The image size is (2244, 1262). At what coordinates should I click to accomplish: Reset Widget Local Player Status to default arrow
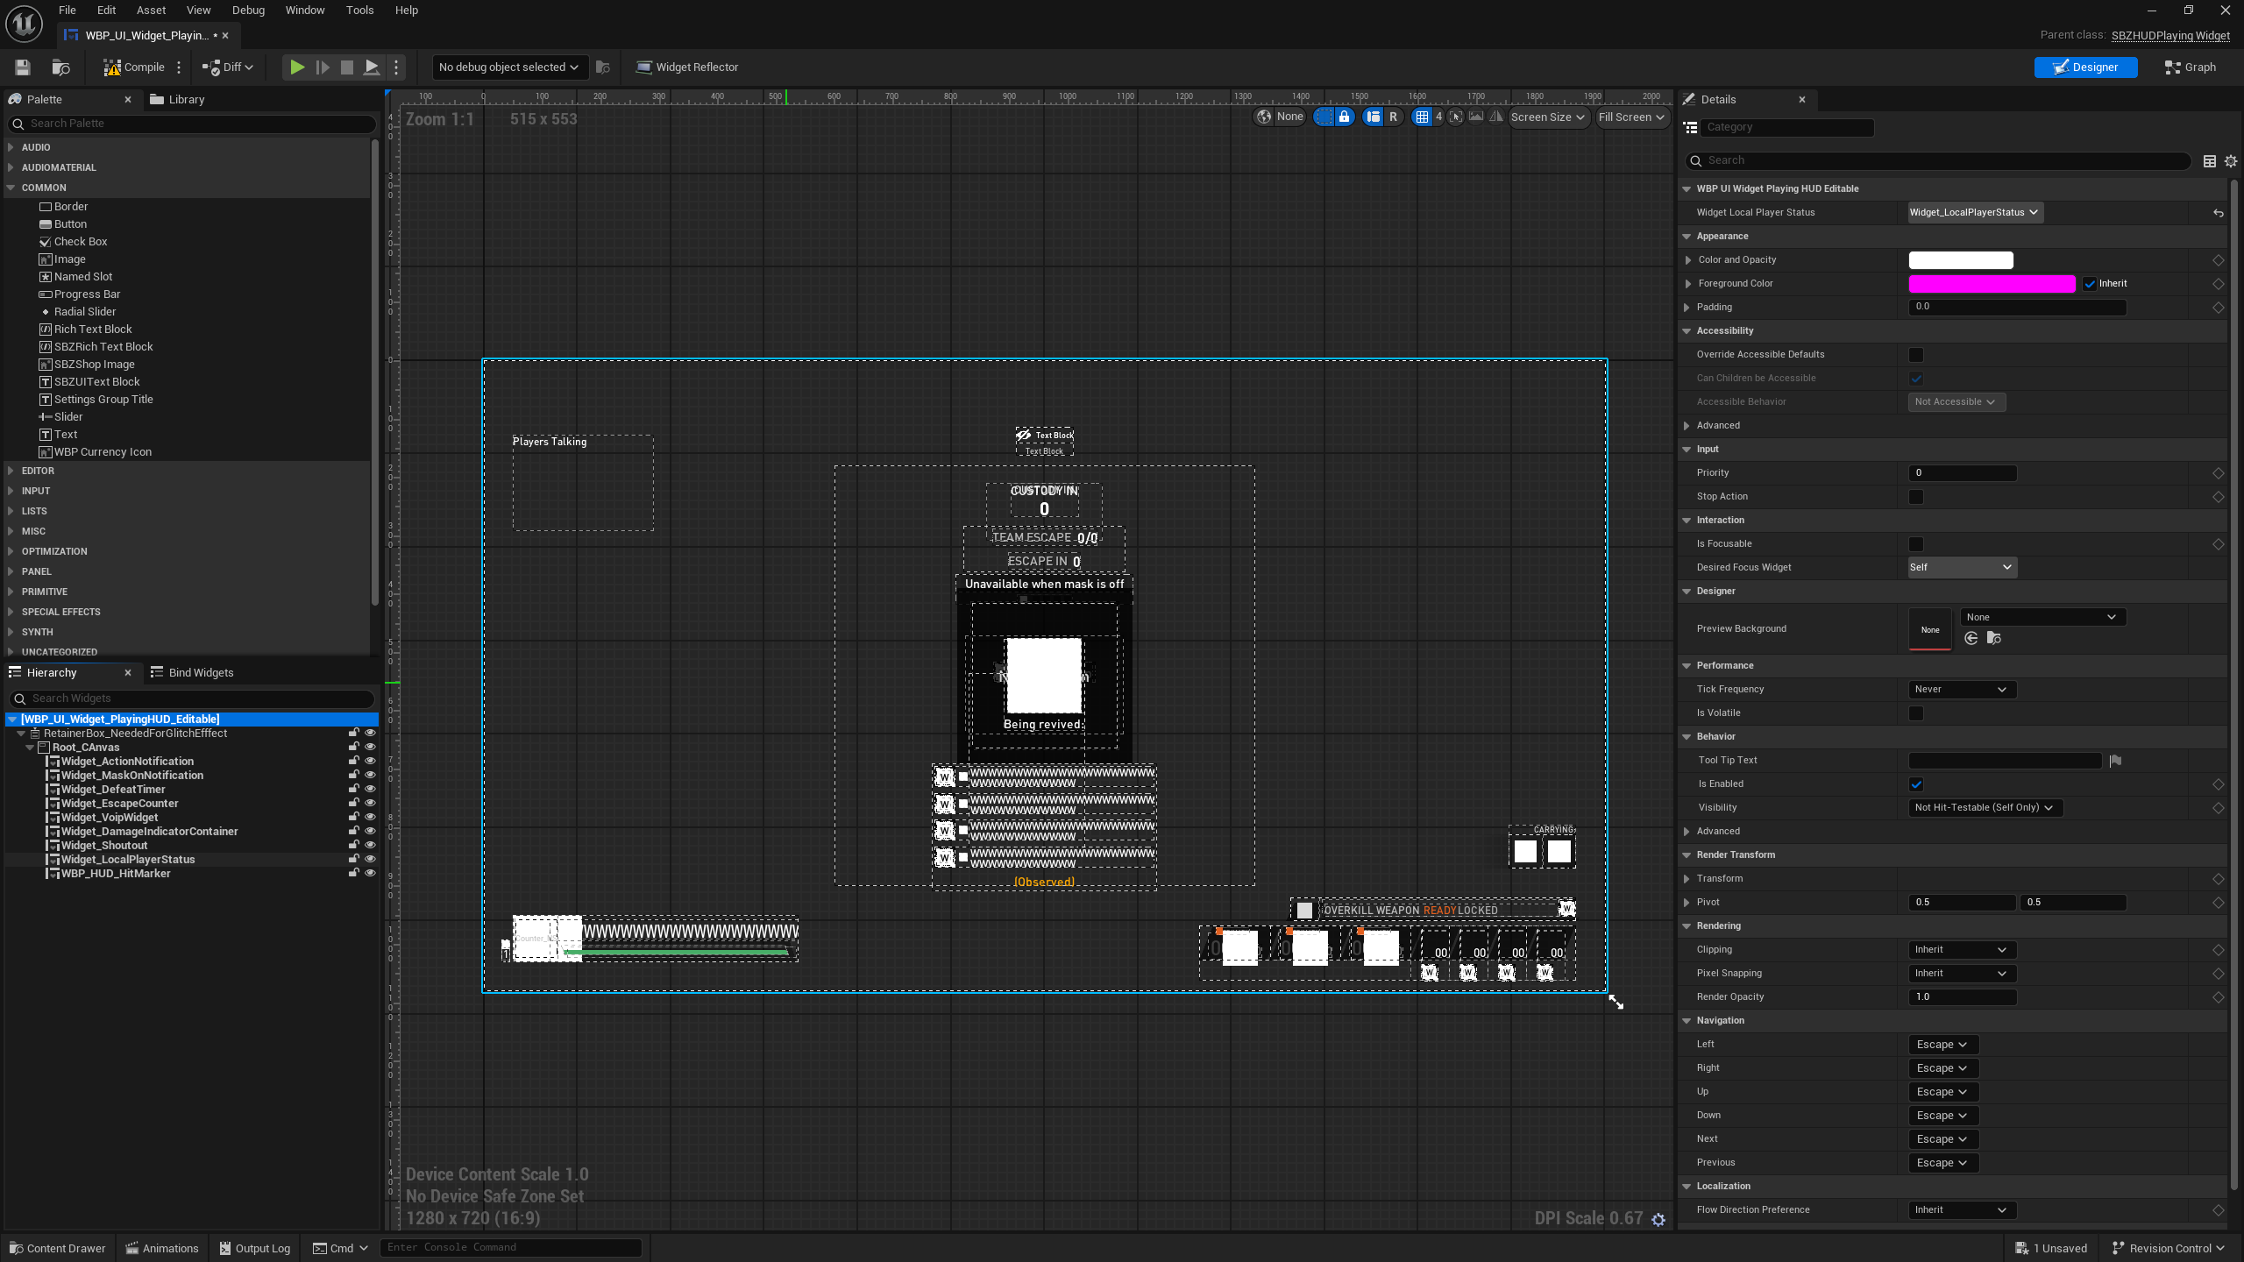coord(2218,213)
